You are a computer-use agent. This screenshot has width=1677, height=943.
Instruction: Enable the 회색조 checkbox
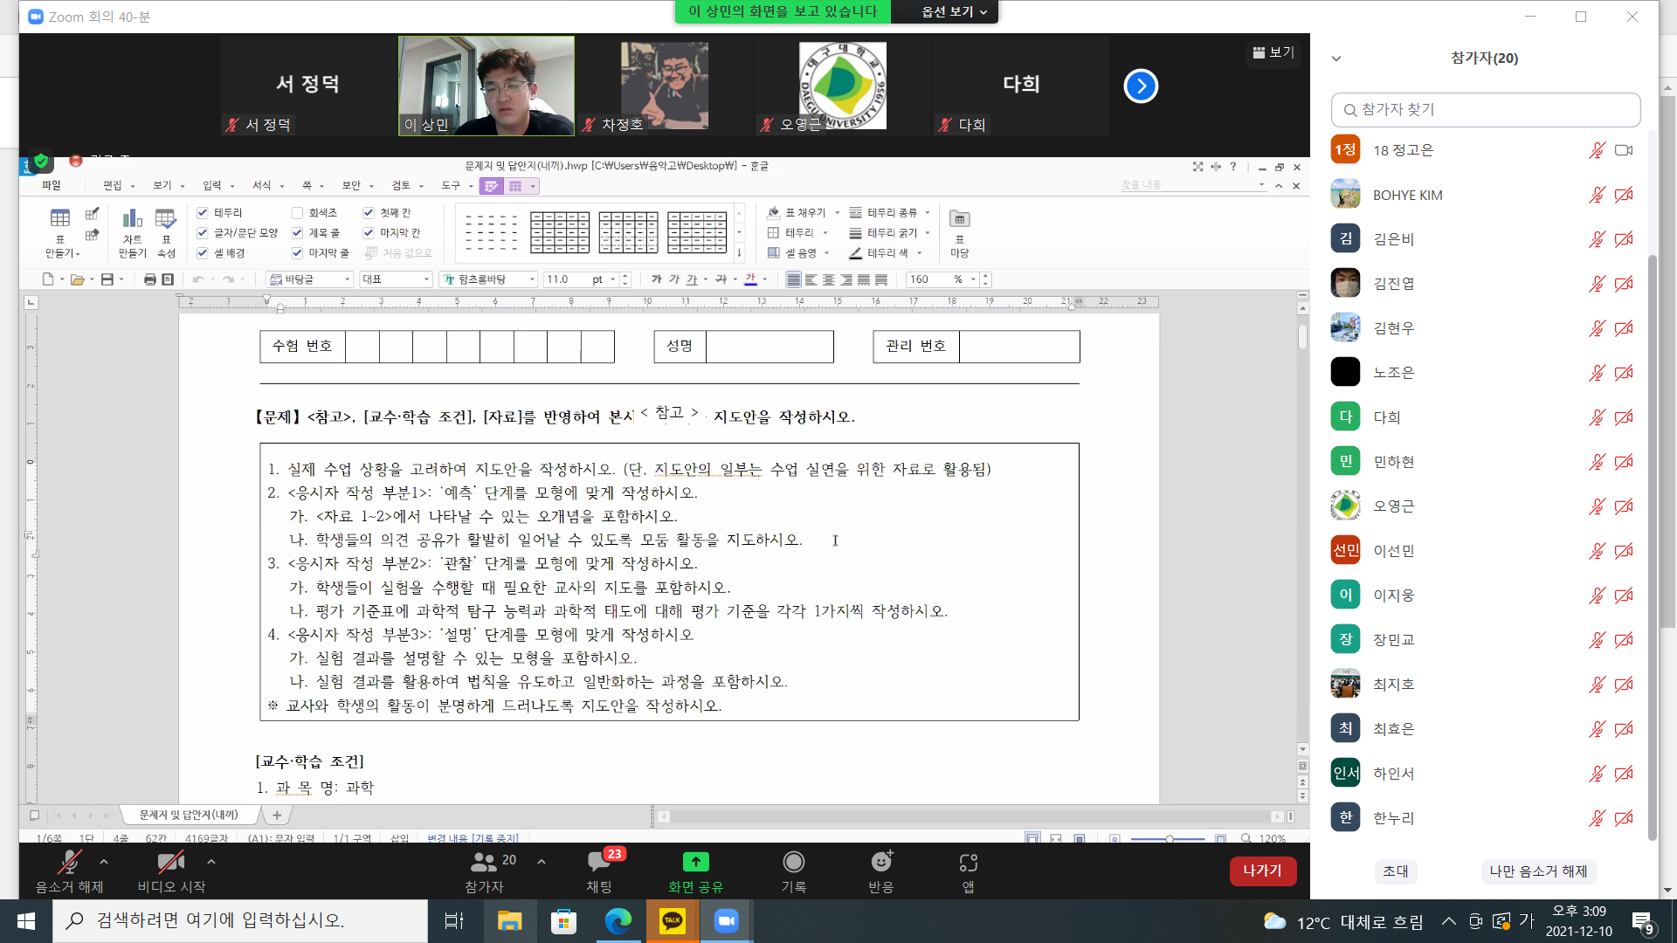pyautogui.click(x=297, y=212)
